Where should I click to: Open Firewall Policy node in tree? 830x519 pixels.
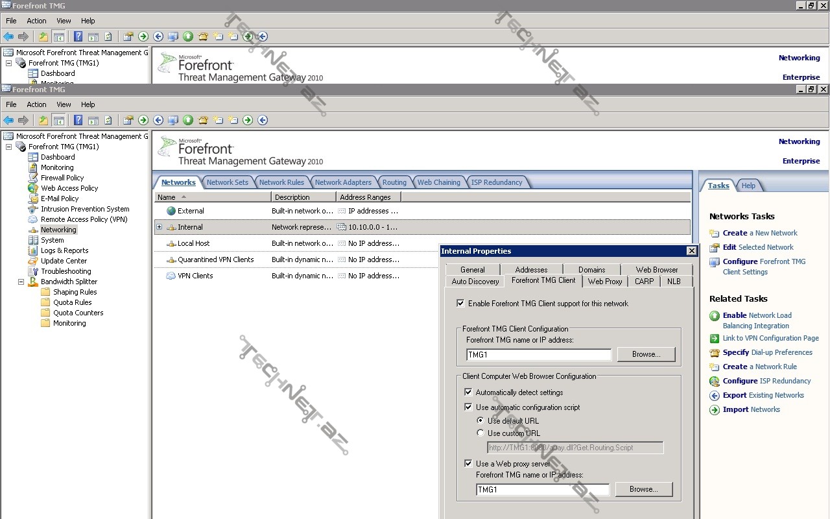tap(62, 178)
